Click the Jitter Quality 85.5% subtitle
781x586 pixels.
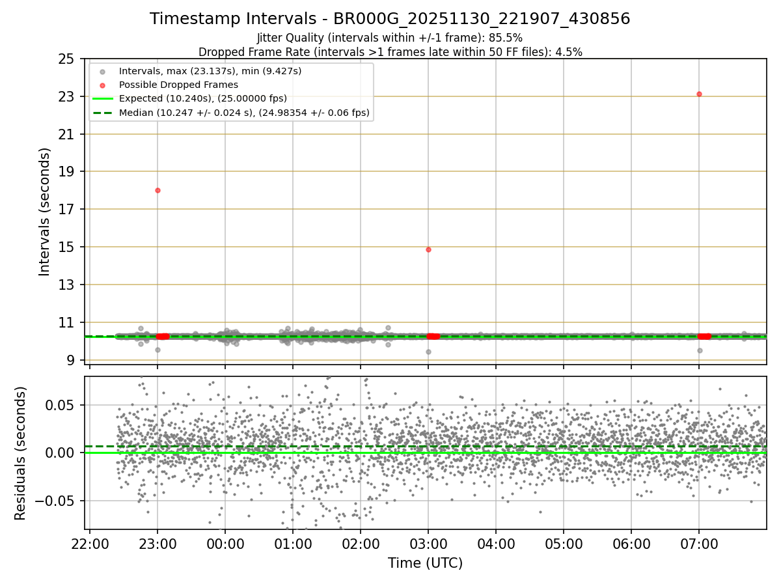click(x=390, y=38)
